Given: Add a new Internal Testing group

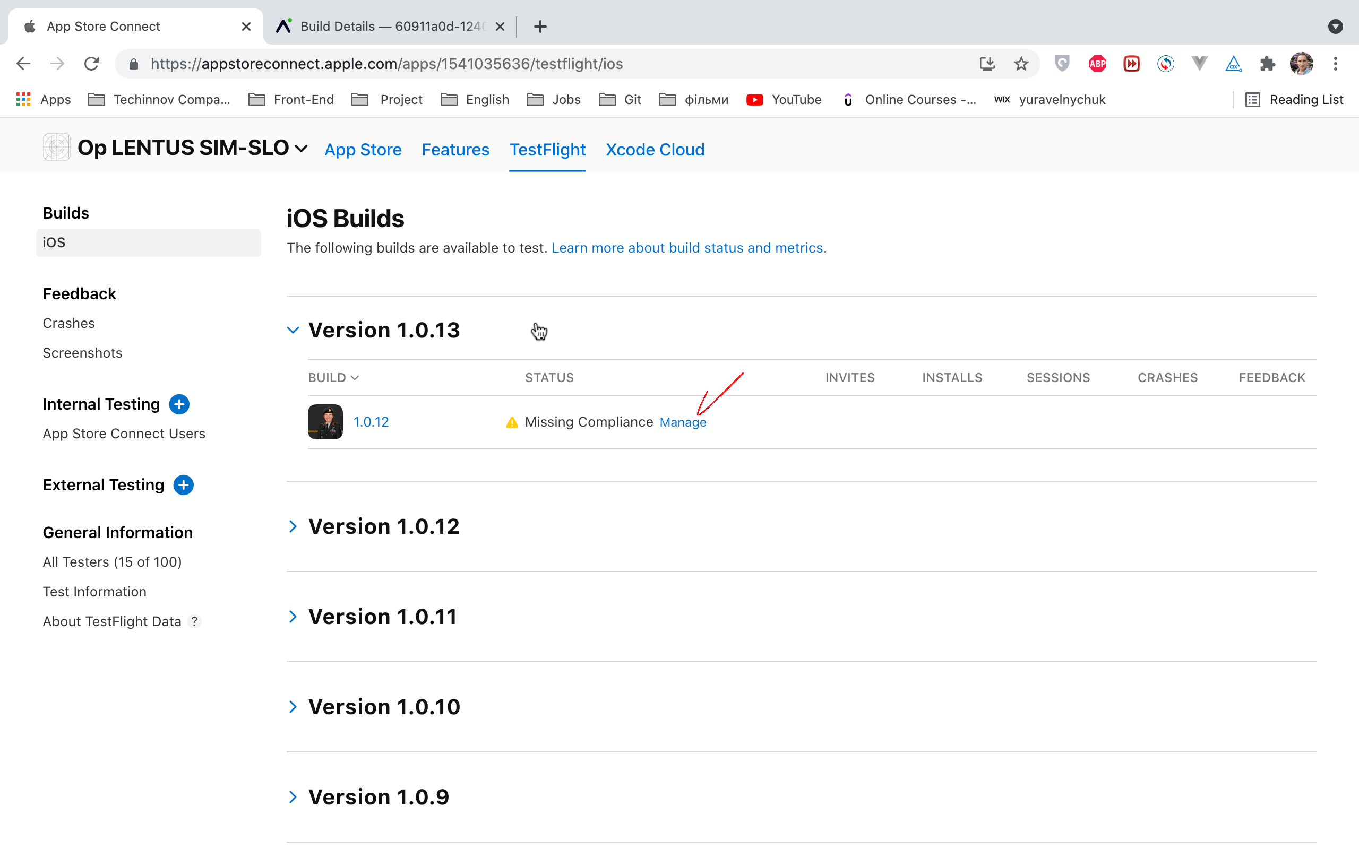Looking at the screenshot, I should click(179, 404).
